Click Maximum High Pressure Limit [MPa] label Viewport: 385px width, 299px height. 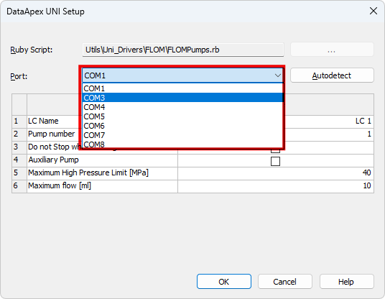pos(88,172)
